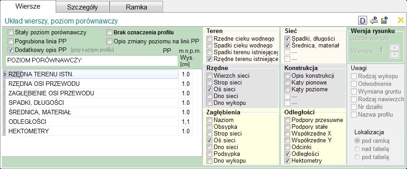Screen dimensions: 407x169
Task: Check Odwodnienie in Uwagi
Action: pos(354,84)
